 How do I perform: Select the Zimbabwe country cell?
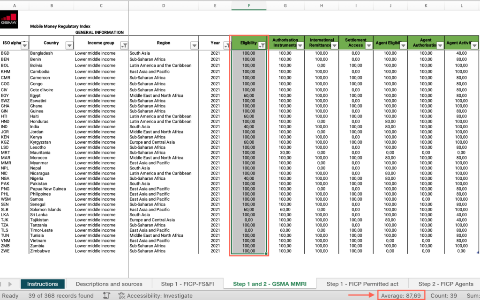click(x=51, y=251)
